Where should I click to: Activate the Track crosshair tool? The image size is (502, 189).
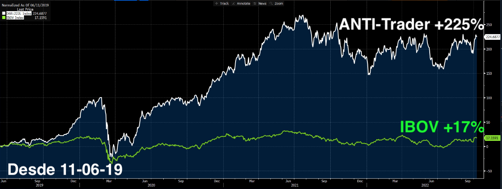(222, 3)
